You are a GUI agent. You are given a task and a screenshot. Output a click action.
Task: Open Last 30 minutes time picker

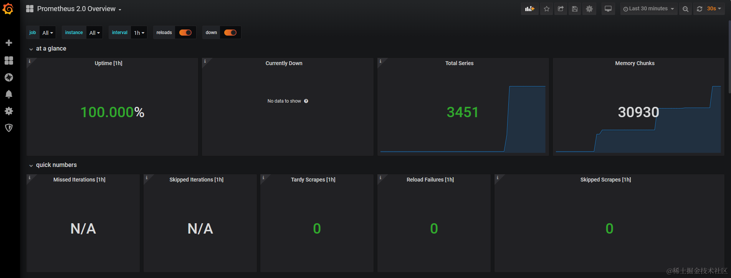tap(648, 9)
